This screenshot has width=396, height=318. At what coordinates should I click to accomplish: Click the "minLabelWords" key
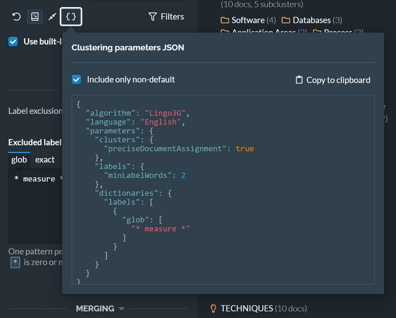coord(138,175)
